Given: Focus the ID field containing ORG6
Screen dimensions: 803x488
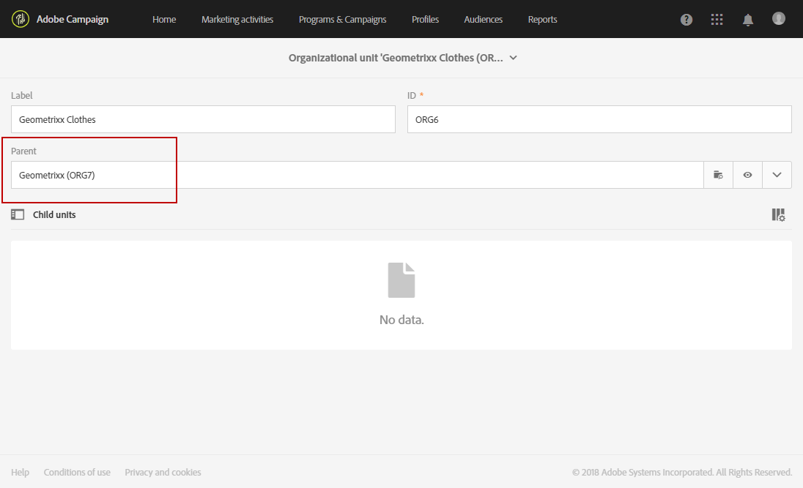Looking at the screenshot, I should 599,119.
